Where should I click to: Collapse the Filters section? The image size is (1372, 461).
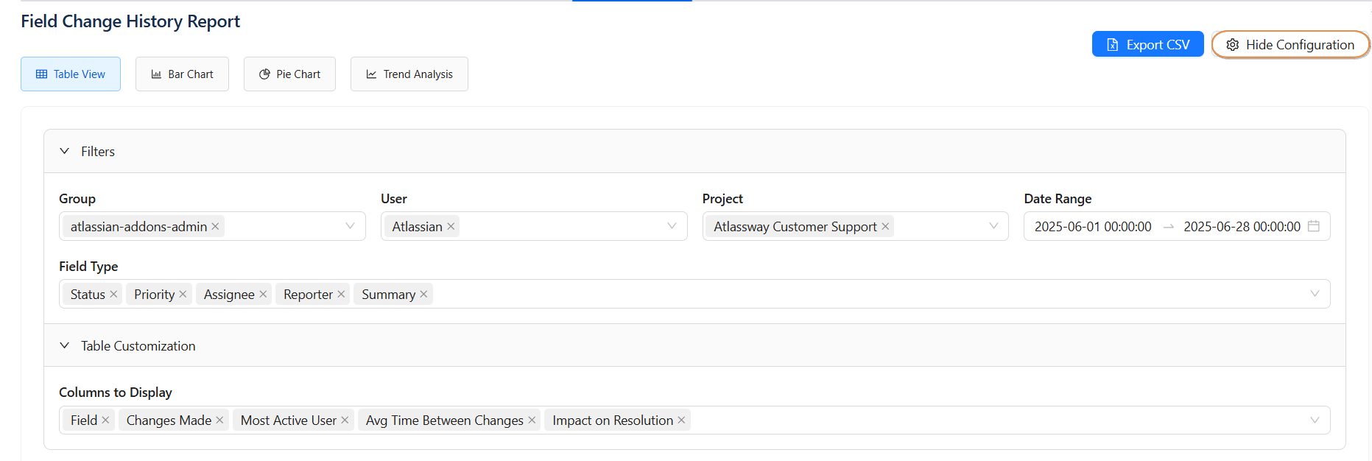point(65,151)
